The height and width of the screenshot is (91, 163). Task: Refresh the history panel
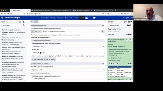pyautogui.click(x=125, y=22)
